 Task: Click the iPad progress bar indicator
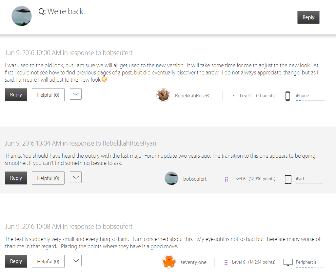click(x=310, y=184)
